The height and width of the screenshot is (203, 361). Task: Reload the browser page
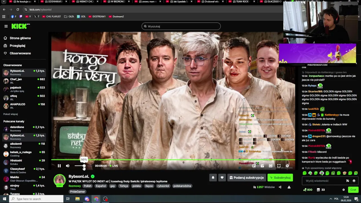click(17, 9)
